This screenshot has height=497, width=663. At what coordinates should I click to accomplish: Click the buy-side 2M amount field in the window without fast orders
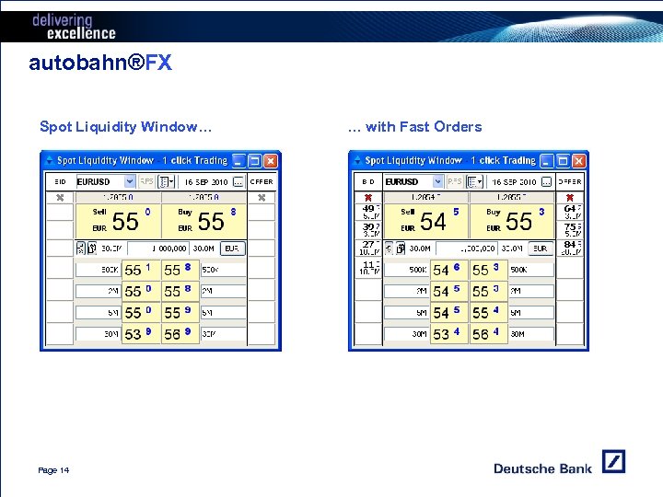coord(223,291)
